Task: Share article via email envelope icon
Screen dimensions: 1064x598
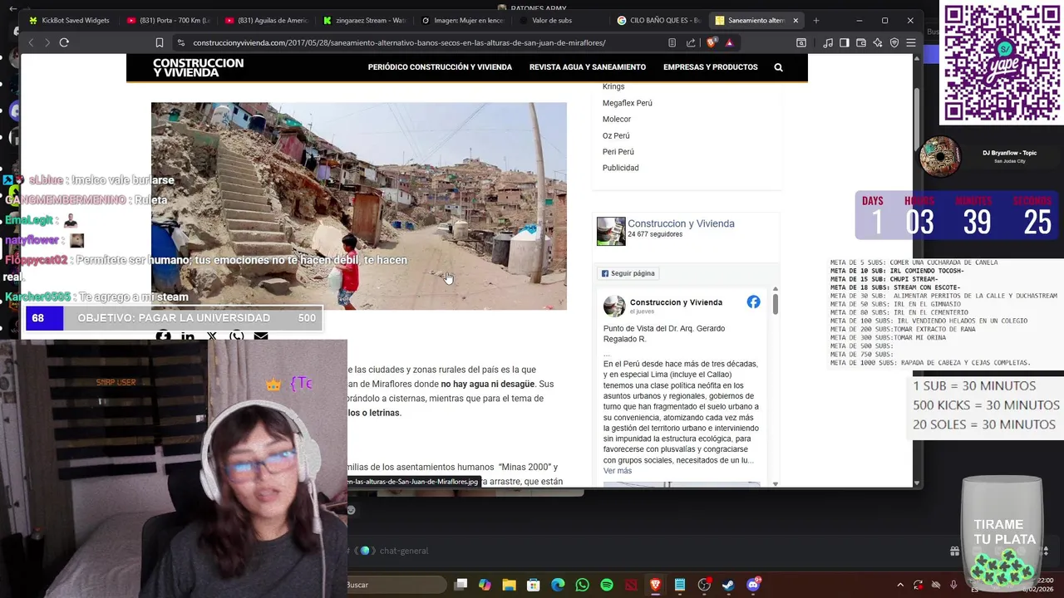Action: [261, 336]
